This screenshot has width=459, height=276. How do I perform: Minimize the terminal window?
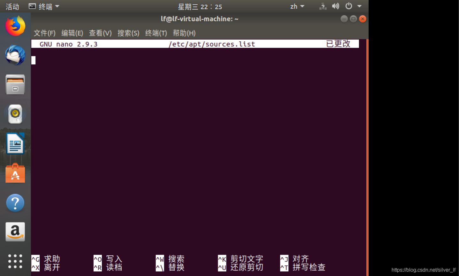pos(344,19)
